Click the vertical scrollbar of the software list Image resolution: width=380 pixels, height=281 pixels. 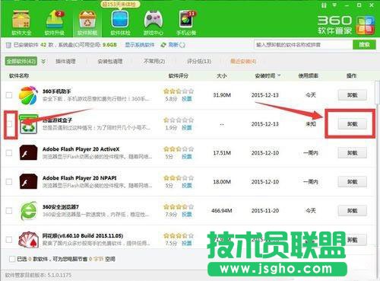pos(377,92)
